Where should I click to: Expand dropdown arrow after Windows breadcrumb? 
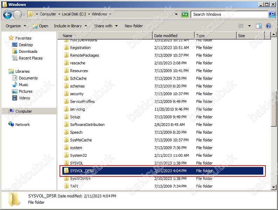[110, 14]
